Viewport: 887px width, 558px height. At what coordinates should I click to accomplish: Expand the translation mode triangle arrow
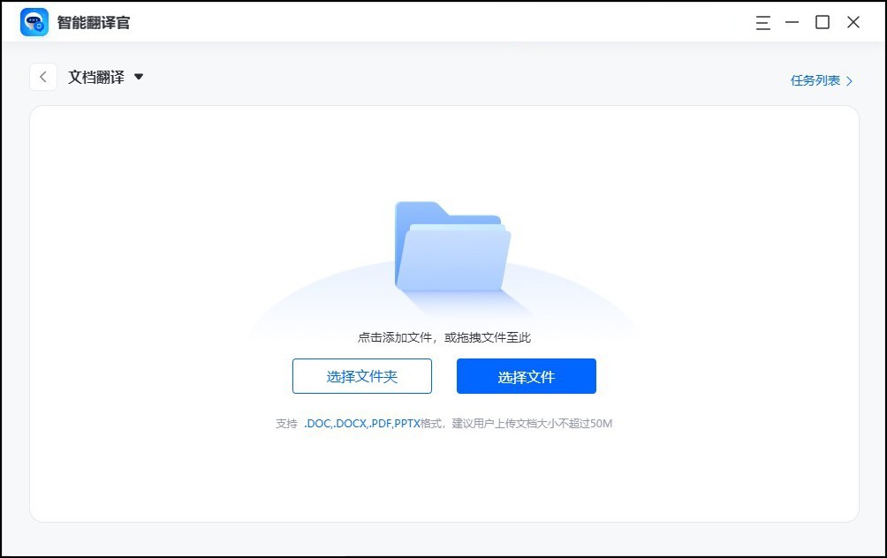point(139,77)
